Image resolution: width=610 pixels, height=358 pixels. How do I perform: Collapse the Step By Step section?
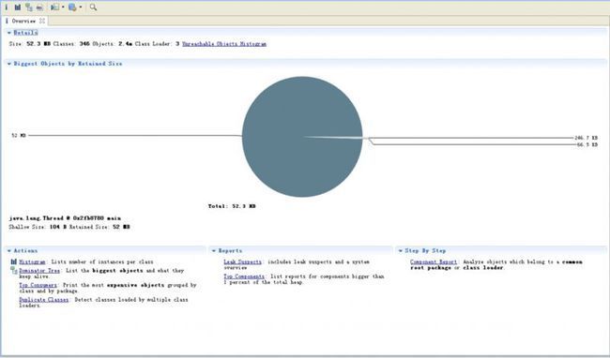pos(401,251)
